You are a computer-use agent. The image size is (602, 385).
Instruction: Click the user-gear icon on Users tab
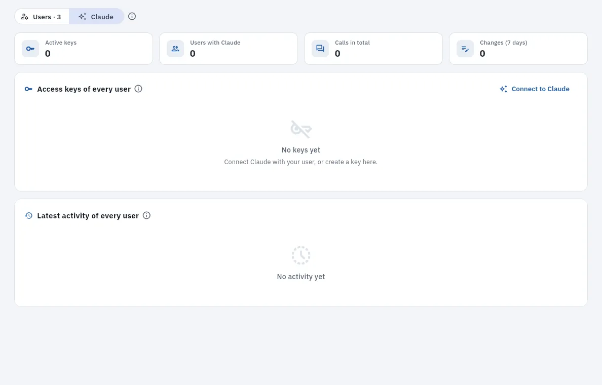[x=24, y=17]
